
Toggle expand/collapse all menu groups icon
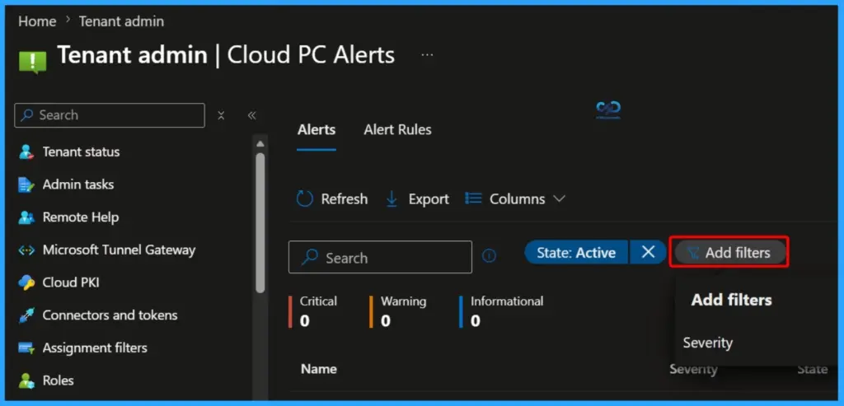tap(221, 115)
